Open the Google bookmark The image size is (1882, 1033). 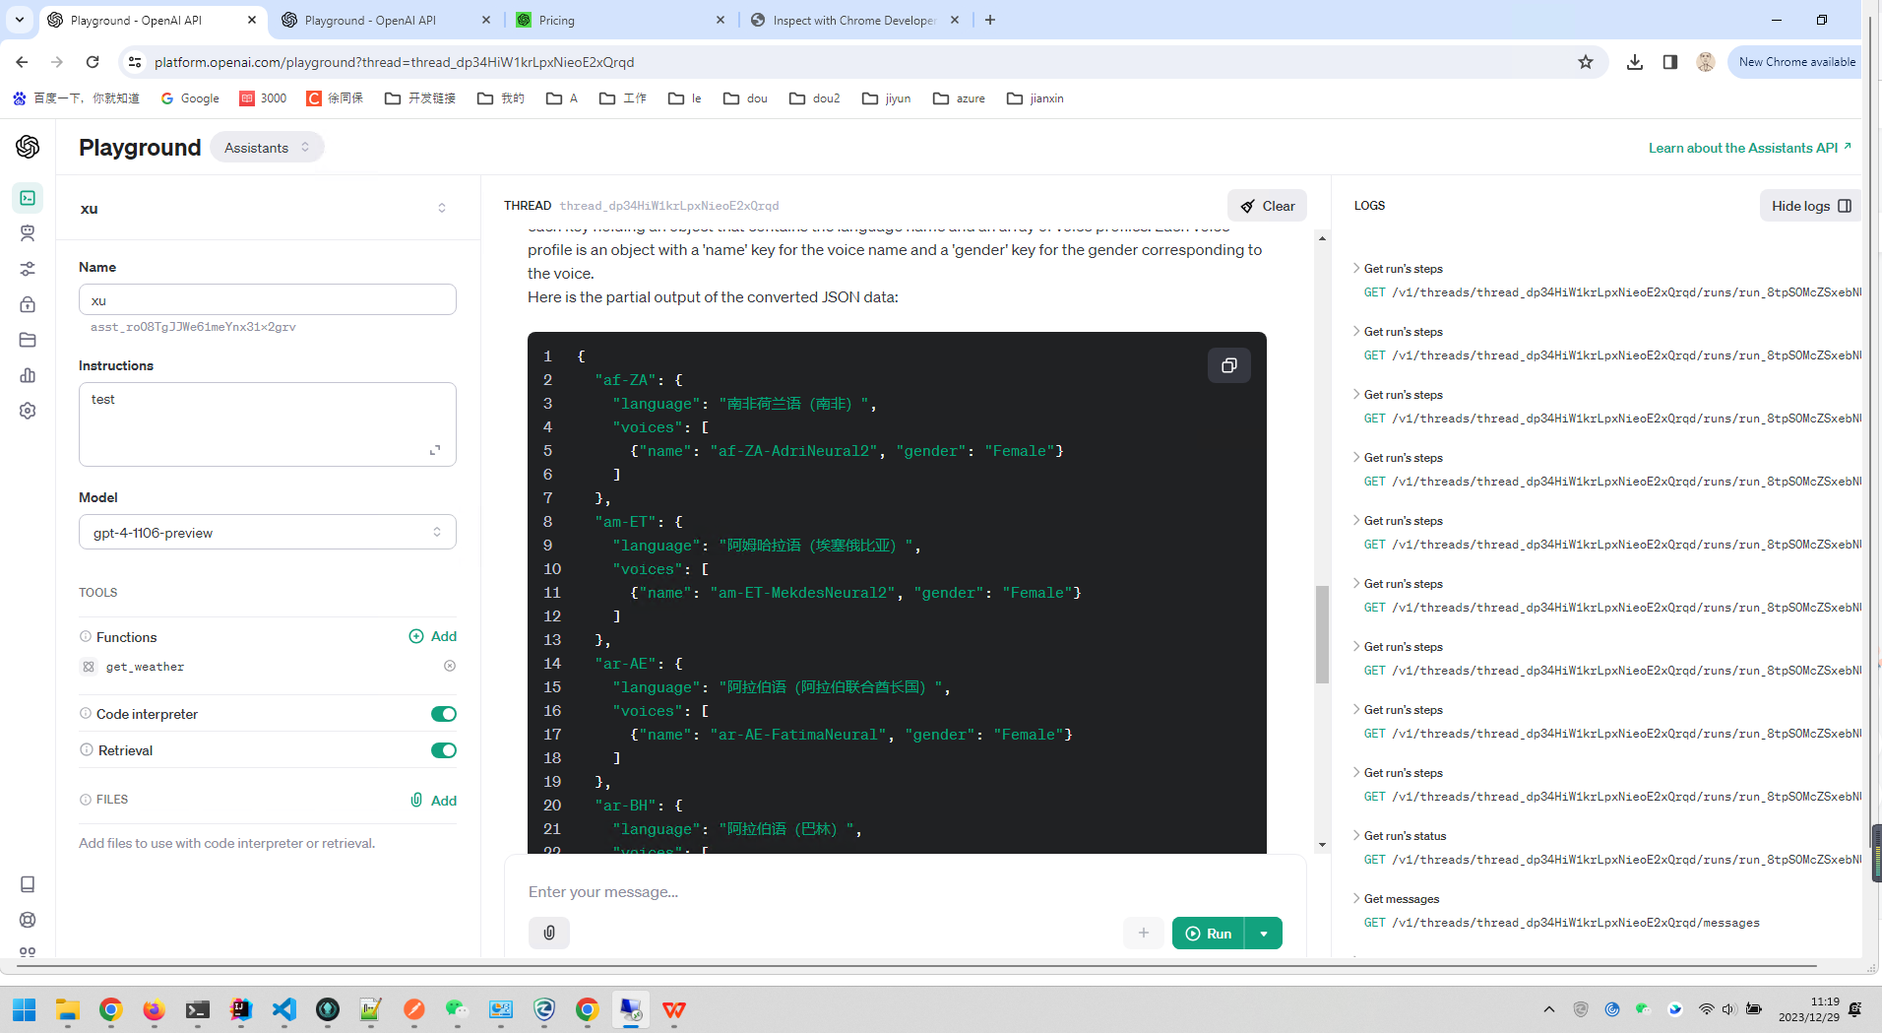pos(190,98)
